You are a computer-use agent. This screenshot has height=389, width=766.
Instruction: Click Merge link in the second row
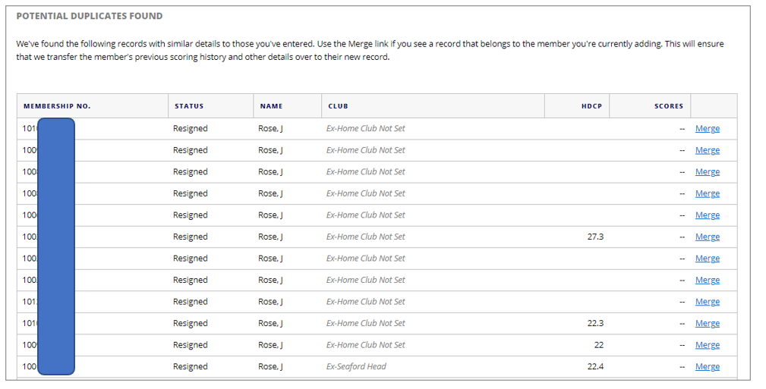click(707, 150)
